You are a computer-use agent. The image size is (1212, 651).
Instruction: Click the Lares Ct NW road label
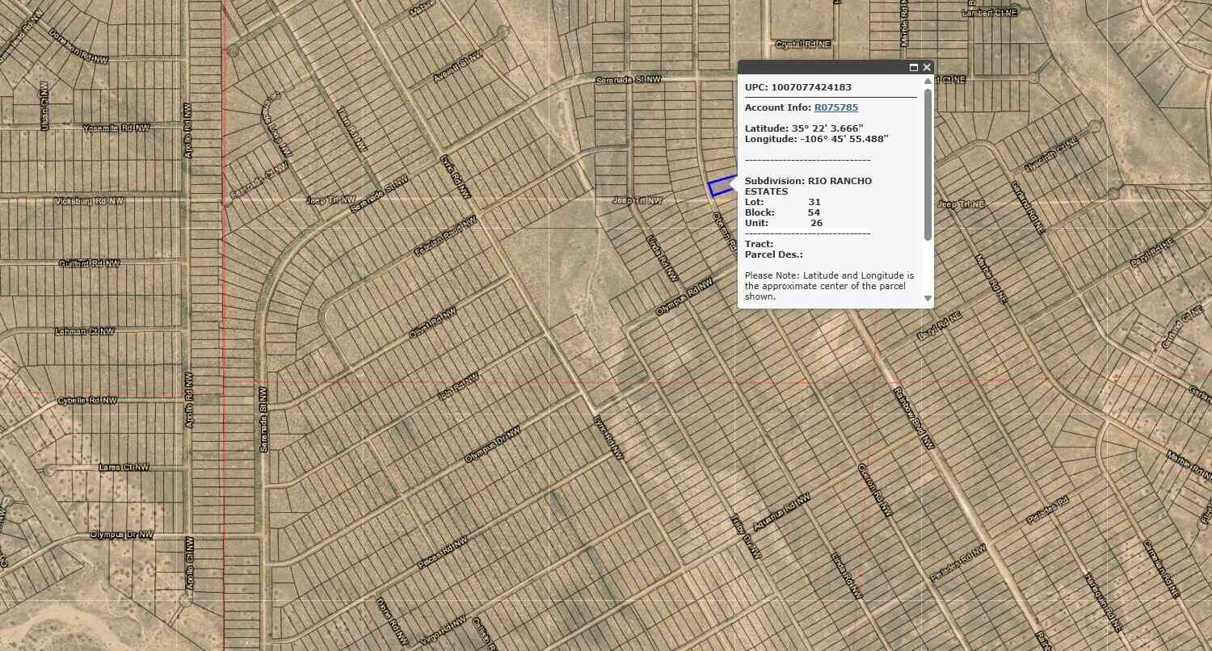(x=124, y=467)
